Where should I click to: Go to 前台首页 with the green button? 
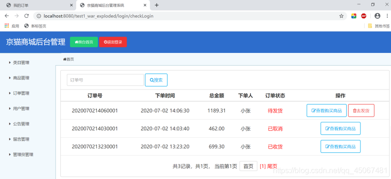coord(84,42)
